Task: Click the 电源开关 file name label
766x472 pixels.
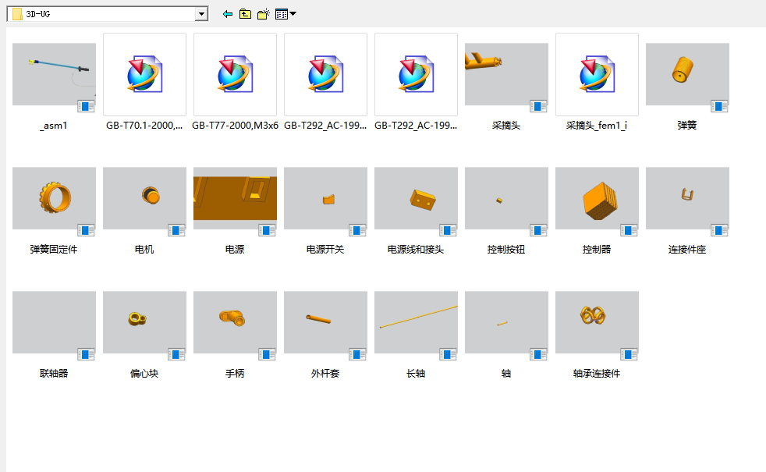Action: coord(325,250)
